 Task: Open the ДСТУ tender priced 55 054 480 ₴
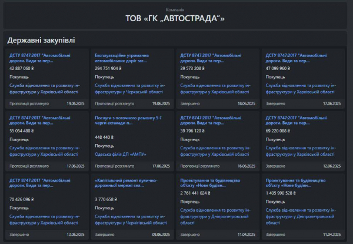(42, 121)
